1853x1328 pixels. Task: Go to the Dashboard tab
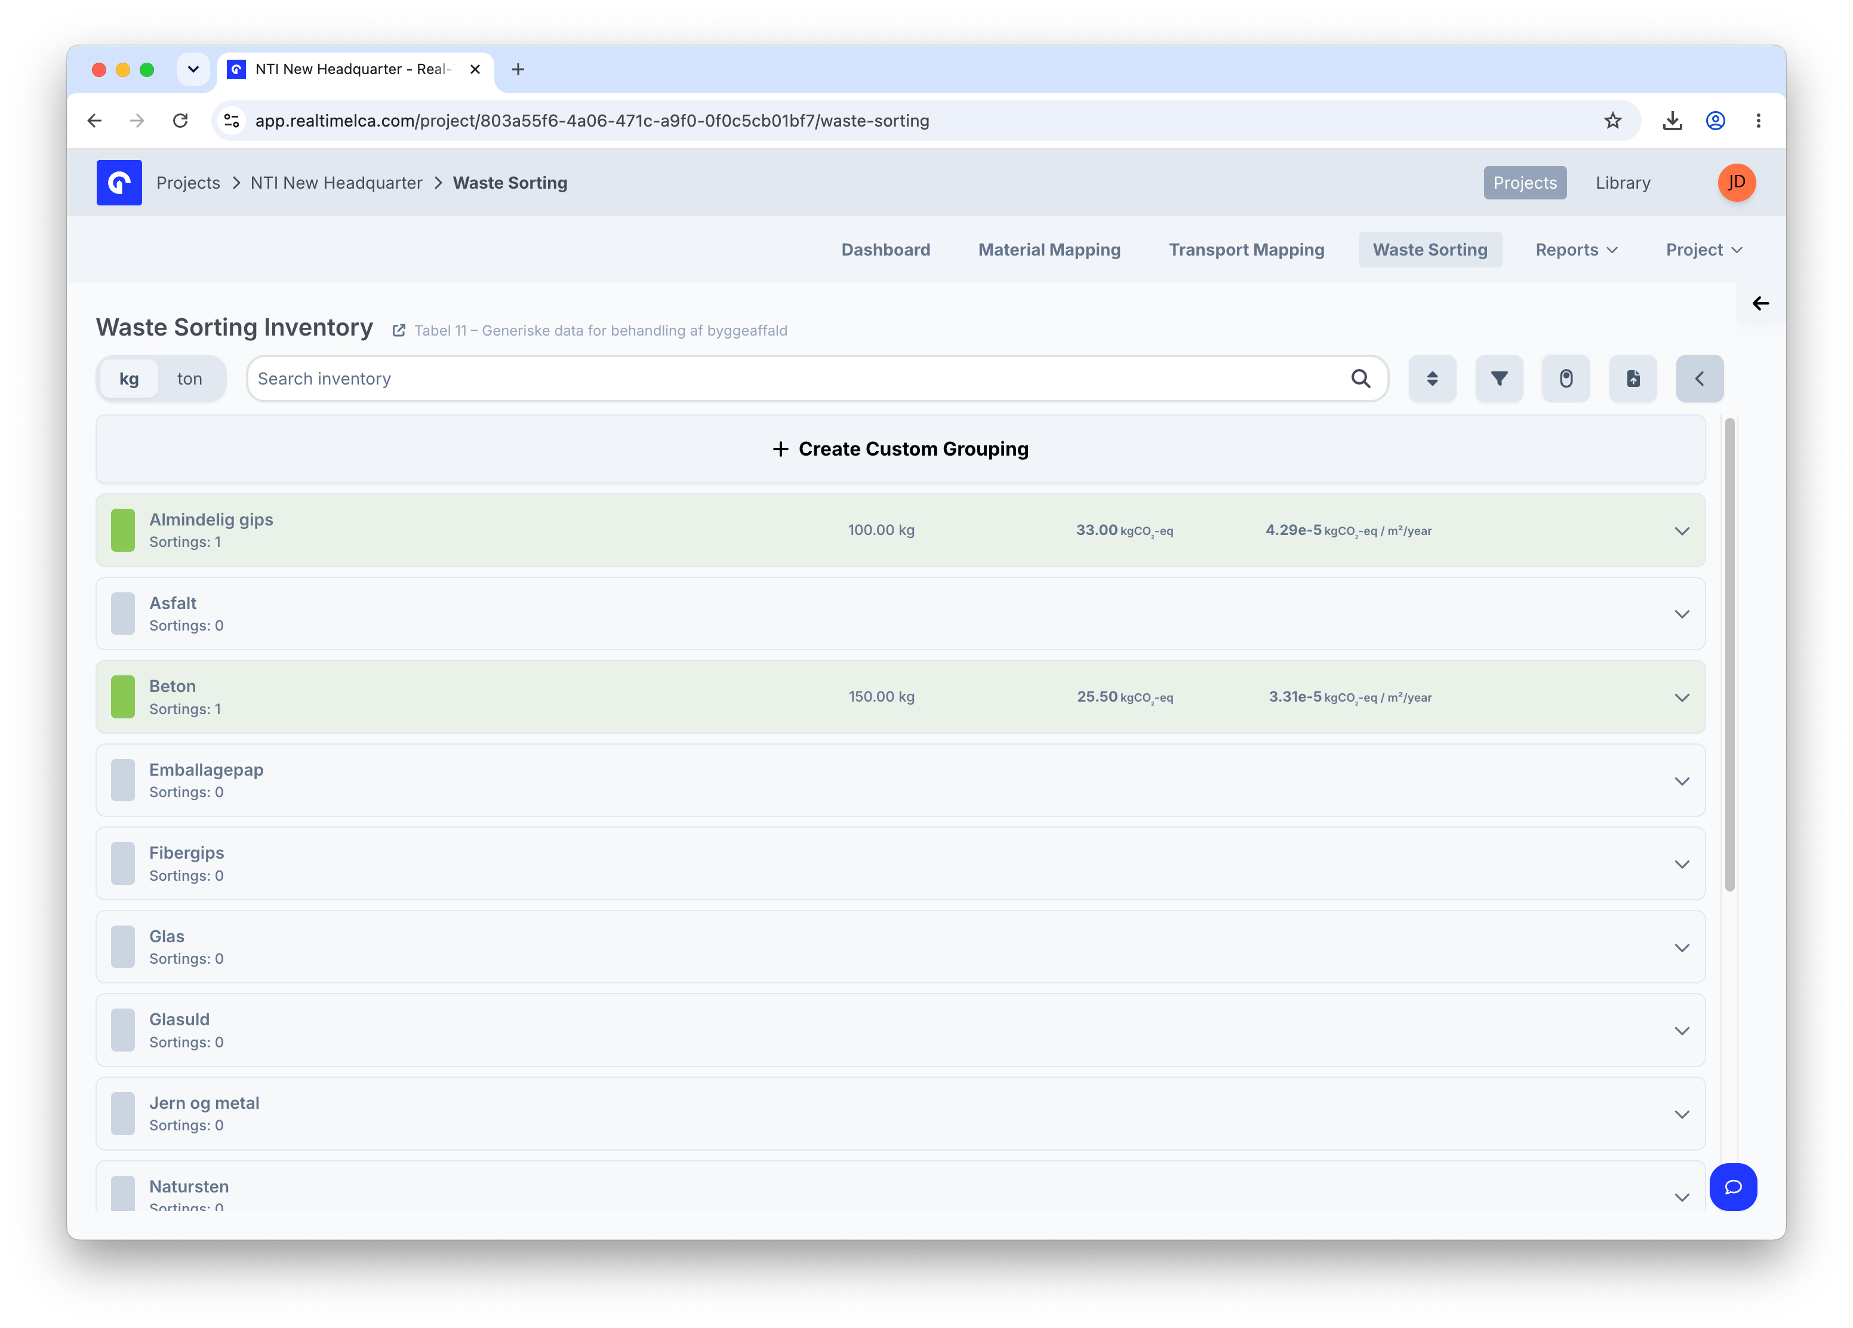tap(886, 250)
